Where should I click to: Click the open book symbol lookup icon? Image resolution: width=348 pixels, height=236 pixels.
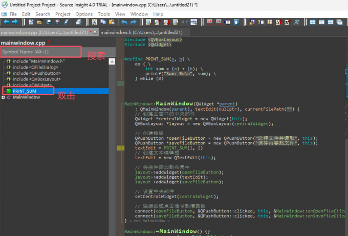[x=270, y=22]
